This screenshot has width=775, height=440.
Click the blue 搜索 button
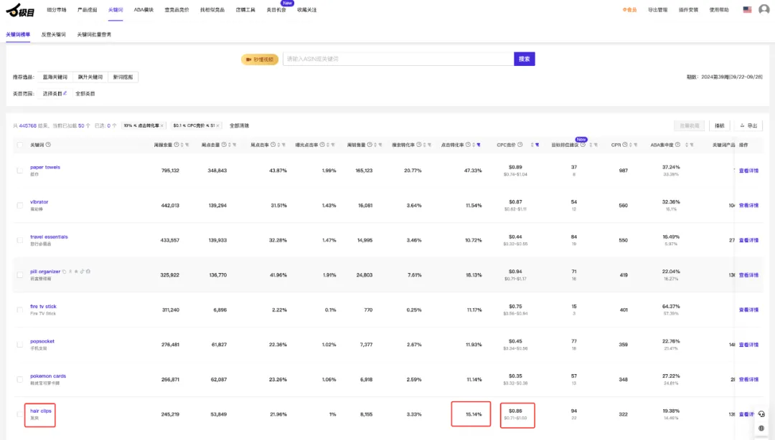(525, 59)
